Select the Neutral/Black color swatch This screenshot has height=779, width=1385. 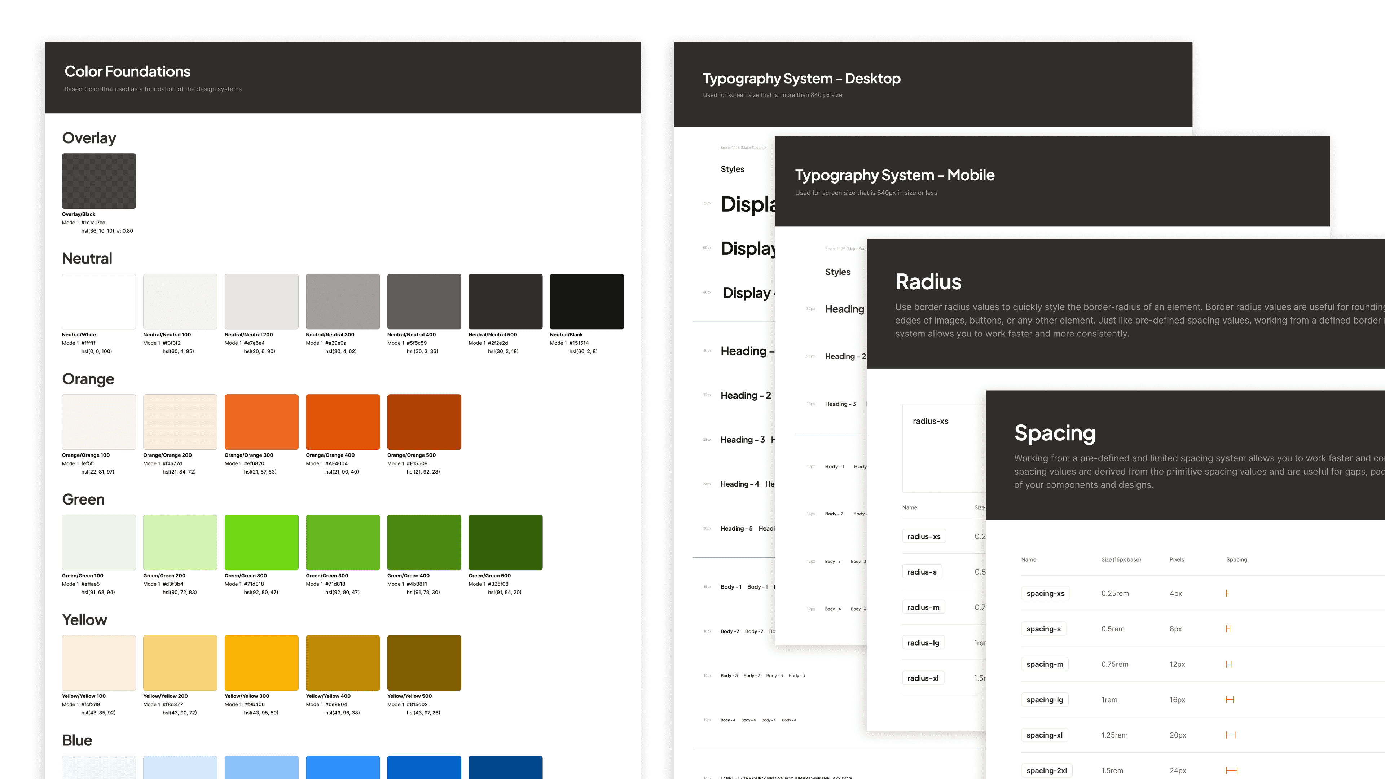[586, 302]
